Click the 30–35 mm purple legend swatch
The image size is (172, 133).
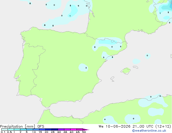click(x=61, y=129)
